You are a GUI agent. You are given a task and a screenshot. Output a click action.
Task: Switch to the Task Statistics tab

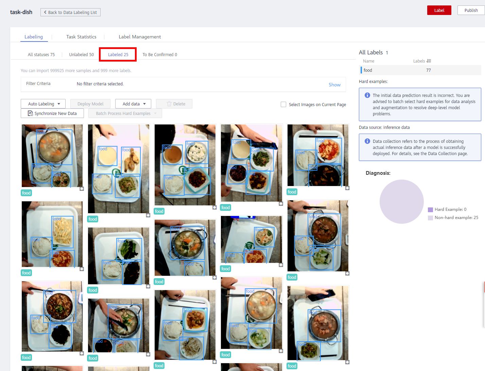[81, 37]
